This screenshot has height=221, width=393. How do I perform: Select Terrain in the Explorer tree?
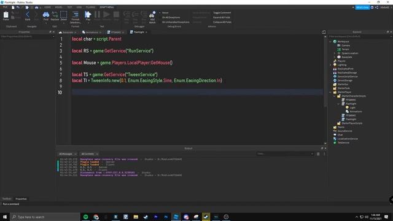(x=345, y=49)
